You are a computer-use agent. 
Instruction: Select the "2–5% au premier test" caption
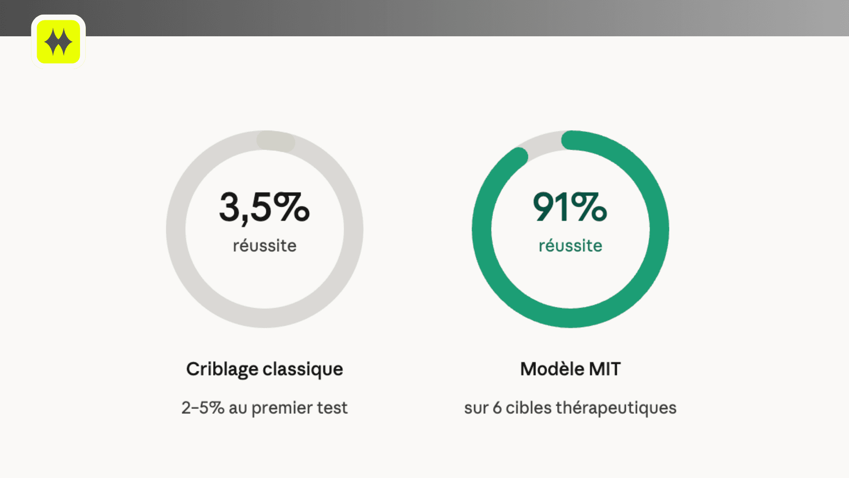[x=264, y=408]
